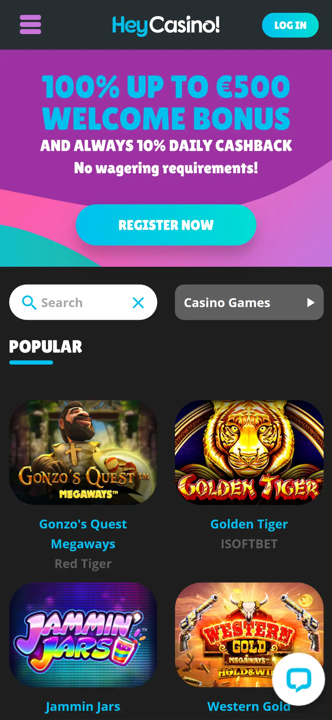Click the HeyCasino! logo

[x=166, y=25]
